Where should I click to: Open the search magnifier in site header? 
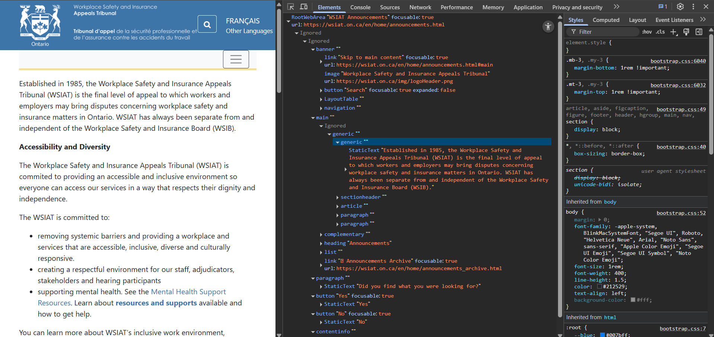207,24
